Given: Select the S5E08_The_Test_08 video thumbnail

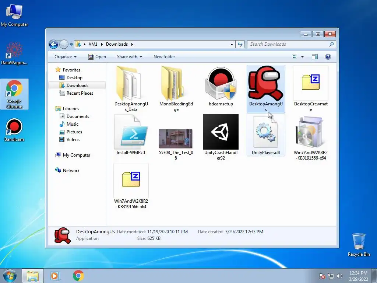Looking at the screenshot, I should click(176, 144).
